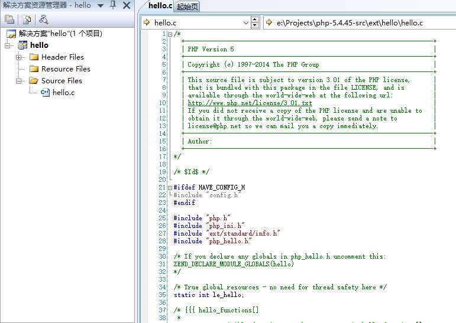The width and height of the screenshot is (456, 323).
Task: Click the arrow icon in the path combo box
Action: click(269, 22)
